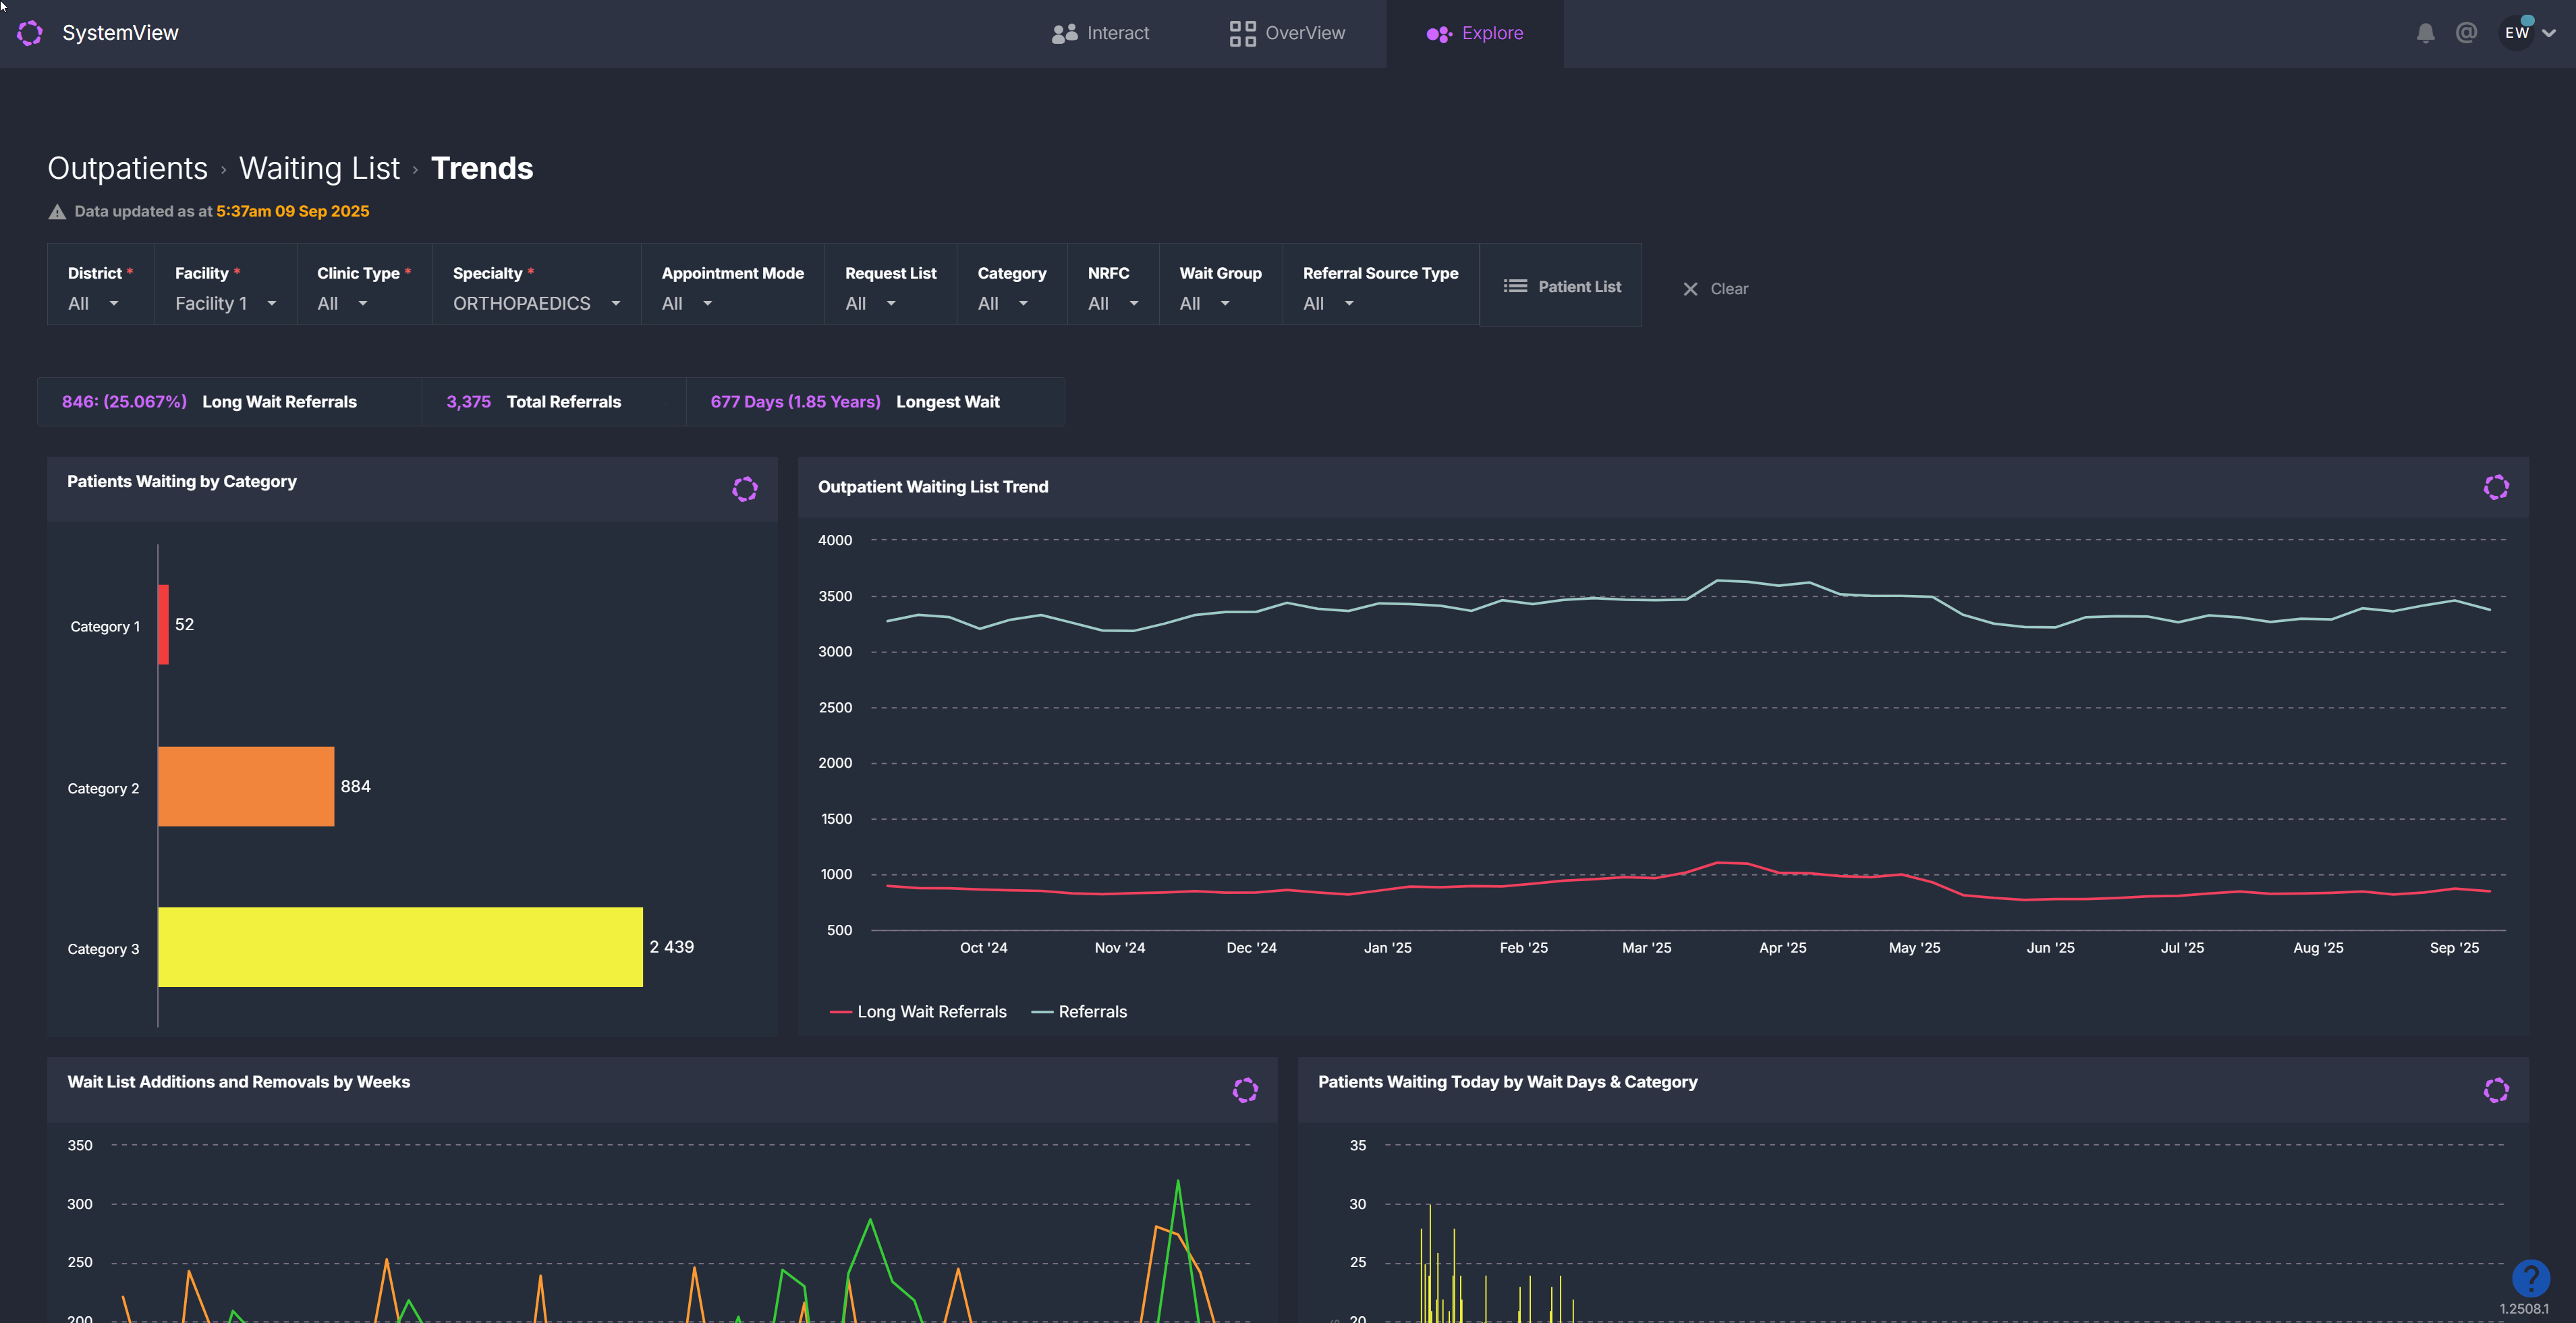Image resolution: width=2576 pixels, height=1323 pixels.
Task: Open the Patient List button
Action: pyautogui.click(x=1561, y=286)
